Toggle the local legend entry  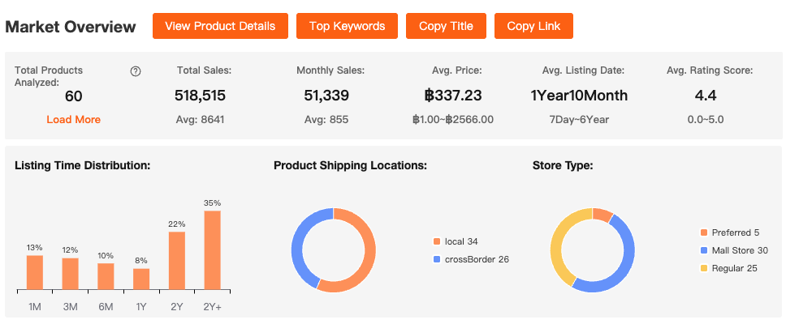(x=460, y=241)
